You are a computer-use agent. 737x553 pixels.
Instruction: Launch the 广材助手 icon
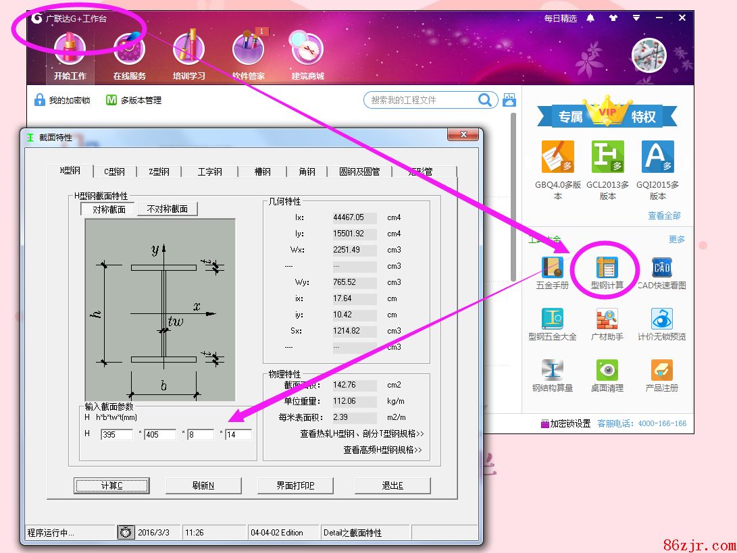pos(607,319)
